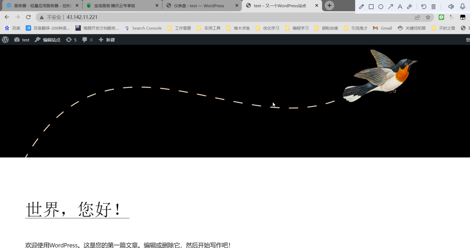Open comments from the admin bar bubble
The height and width of the screenshot is (248, 470).
[x=87, y=39]
